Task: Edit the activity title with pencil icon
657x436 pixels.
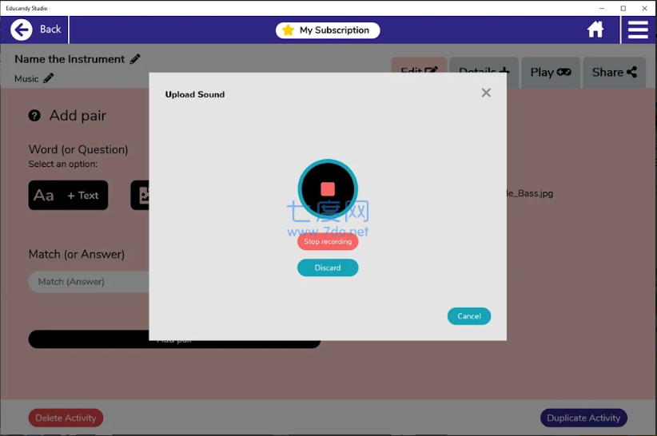Action: click(135, 59)
